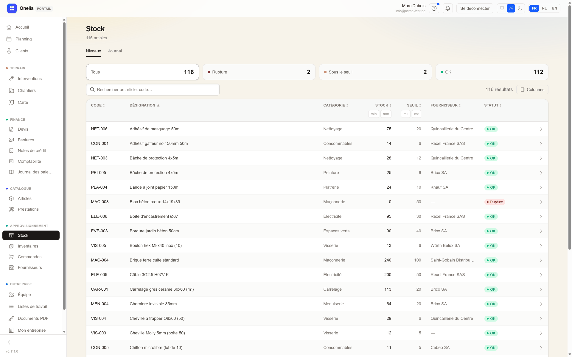572x357 pixels.
Task: Go to Chantiers in the sidebar
Action: click(31, 90)
